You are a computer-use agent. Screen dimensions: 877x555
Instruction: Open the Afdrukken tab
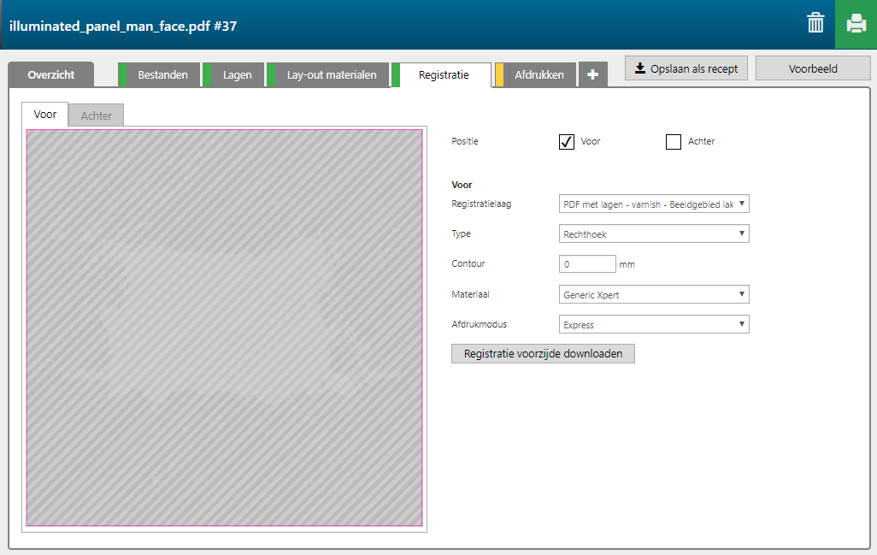539,75
